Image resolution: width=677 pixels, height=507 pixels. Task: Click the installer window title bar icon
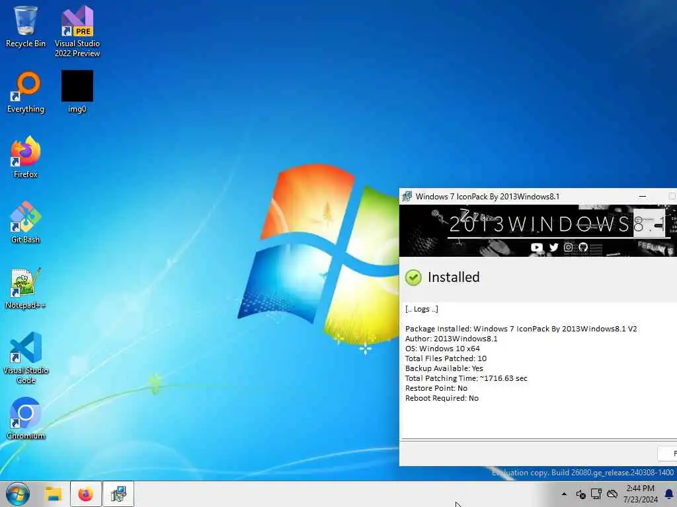[x=407, y=197]
